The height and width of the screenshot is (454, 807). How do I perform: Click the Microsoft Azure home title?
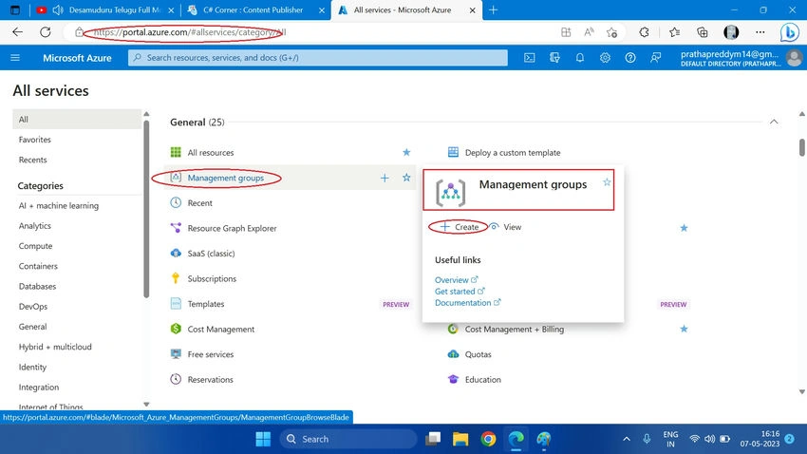(x=77, y=58)
